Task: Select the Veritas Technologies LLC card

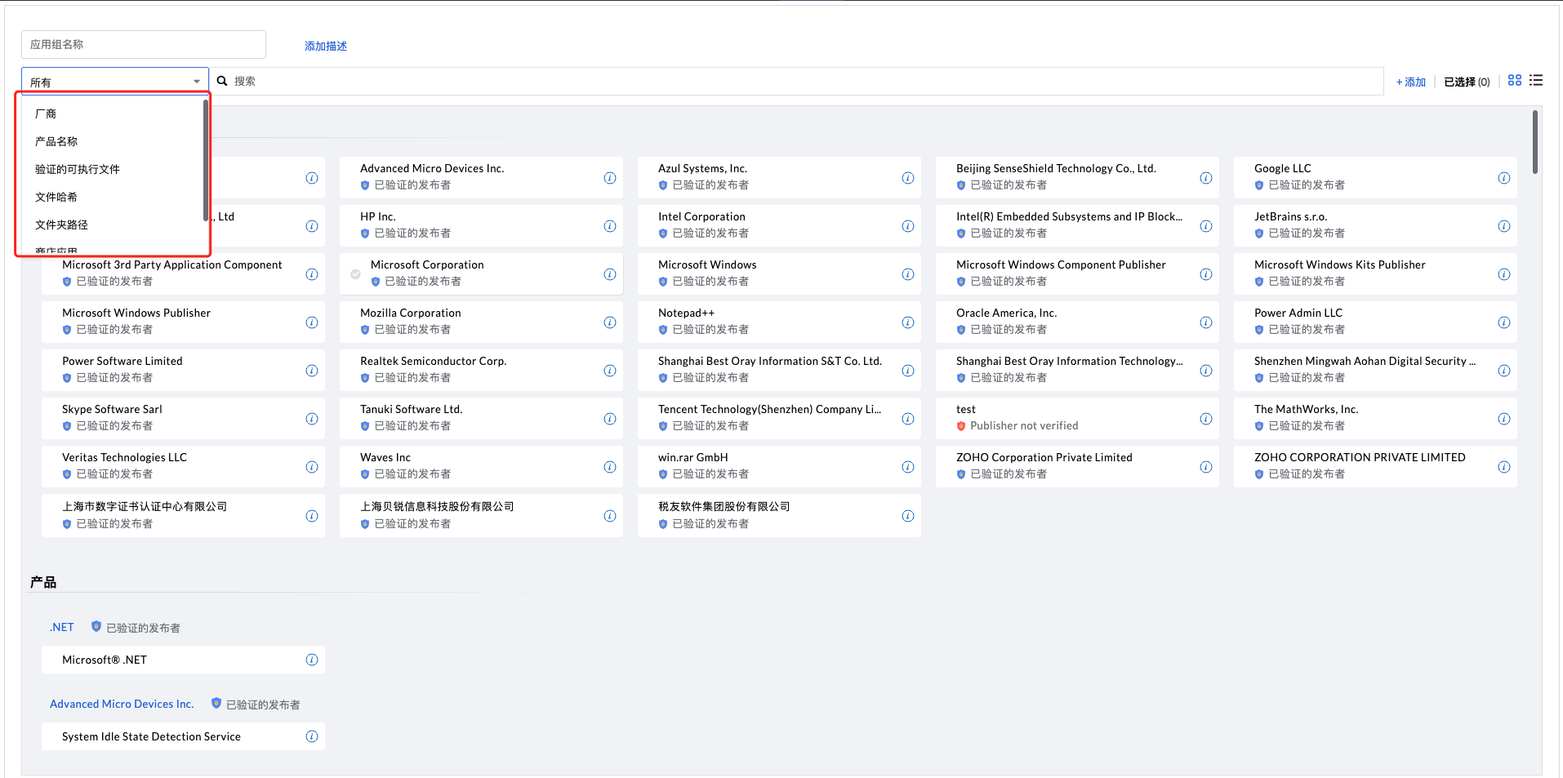Action: click(183, 466)
